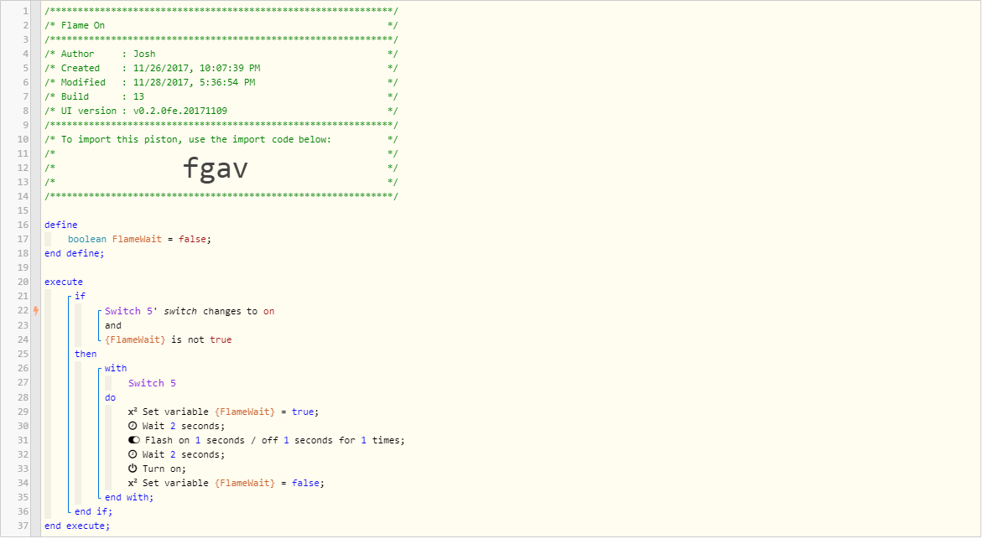Click the Flame On title comment
The width and height of the screenshot is (988, 544).
tap(221, 25)
